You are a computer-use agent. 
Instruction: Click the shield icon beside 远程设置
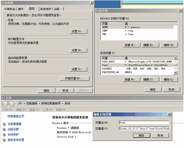click(x=4, y=129)
